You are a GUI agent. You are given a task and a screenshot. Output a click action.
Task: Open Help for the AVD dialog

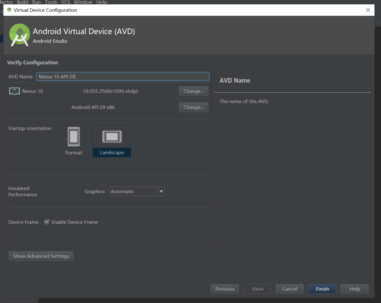(355, 289)
